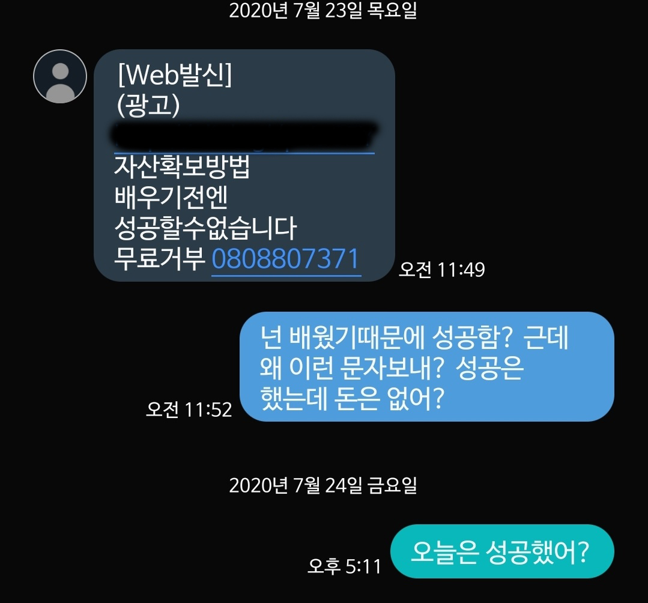
Task: Tap the sender's default profile avatar
Action: (x=60, y=76)
